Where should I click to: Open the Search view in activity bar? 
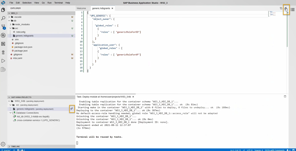coord(3,18)
